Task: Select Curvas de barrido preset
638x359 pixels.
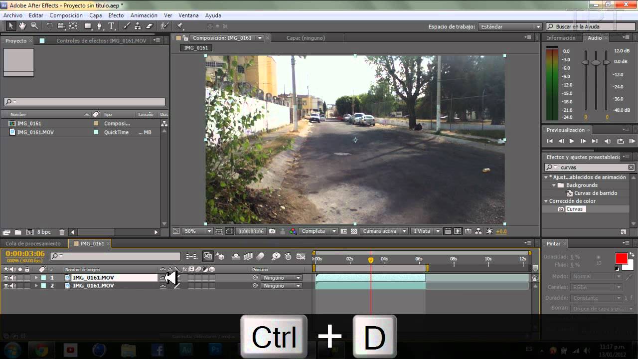Action: tap(596, 193)
